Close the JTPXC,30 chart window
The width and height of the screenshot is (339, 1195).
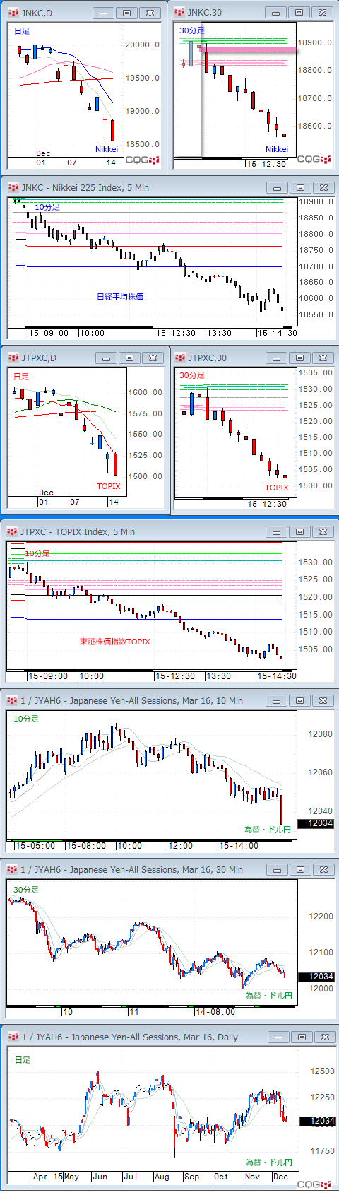click(323, 358)
